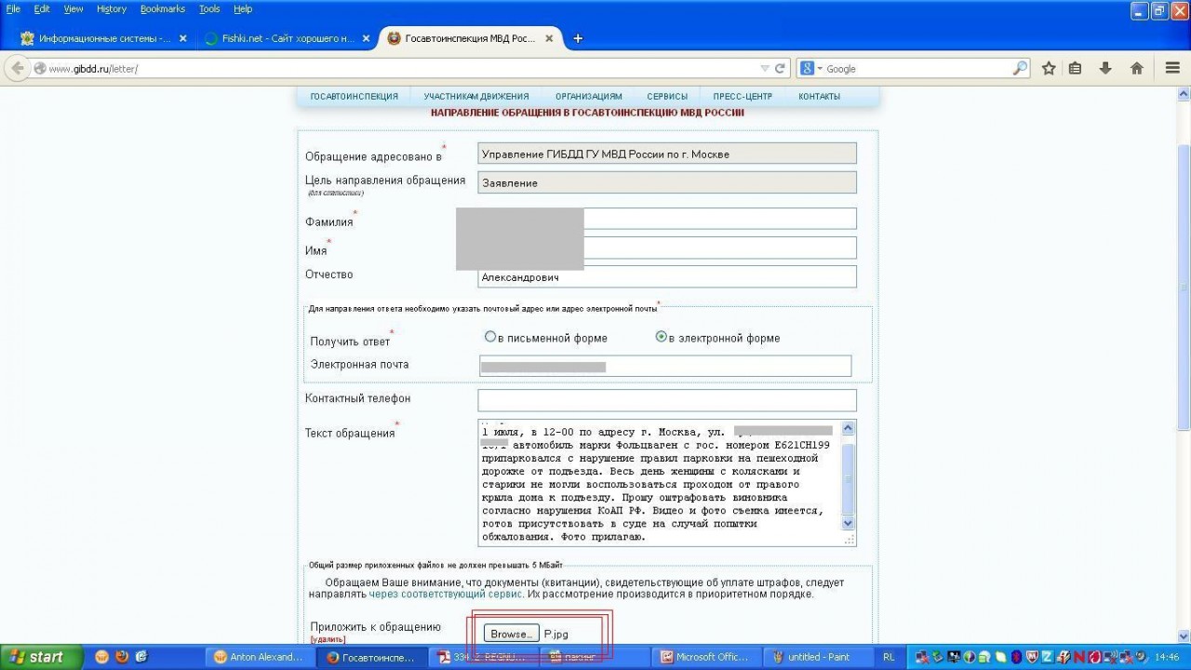Viewport: 1191px width, 670px height.
Task: Open the Tools menu
Action: [x=209, y=8]
